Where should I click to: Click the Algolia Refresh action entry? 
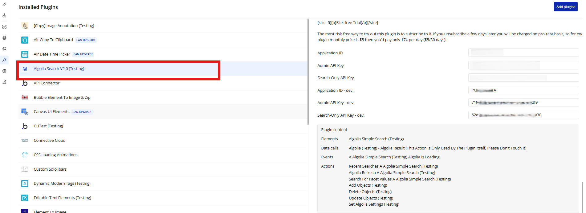click(392, 173)
